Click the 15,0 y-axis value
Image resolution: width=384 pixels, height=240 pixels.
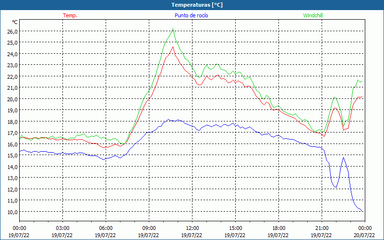click(12, 156)
